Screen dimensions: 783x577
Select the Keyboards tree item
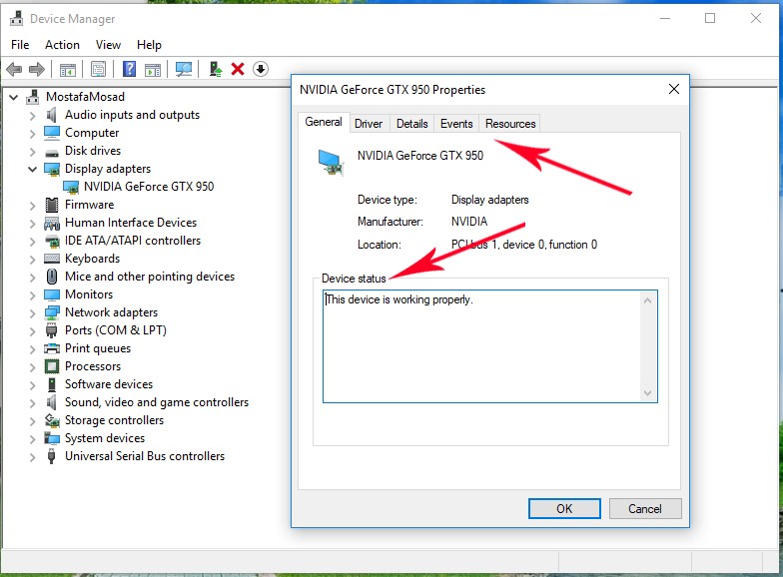[92, 259]
